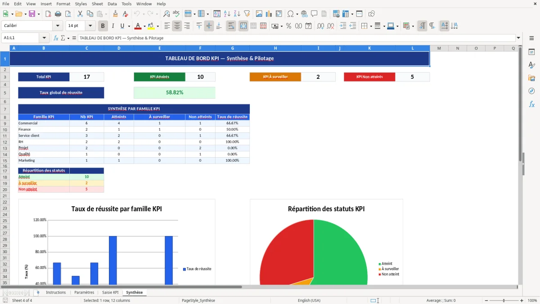This screenshot has height=304, width=540.
Task: Open underline style dropdown arrow
Action: point(128,26)
